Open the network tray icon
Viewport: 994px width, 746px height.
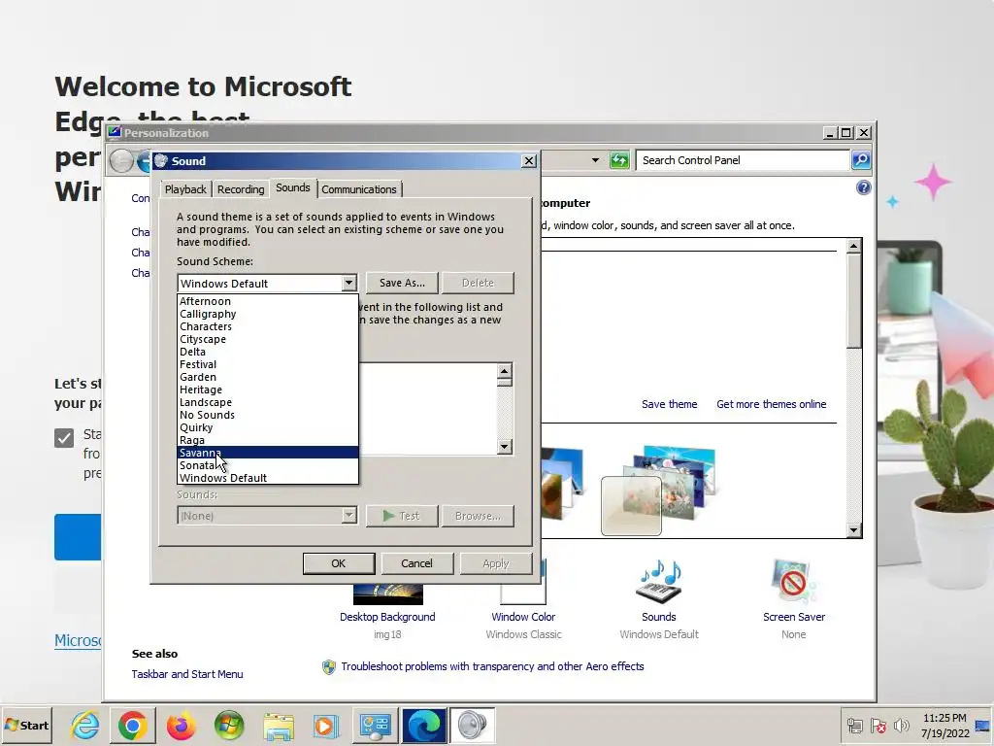coord(854,725)
